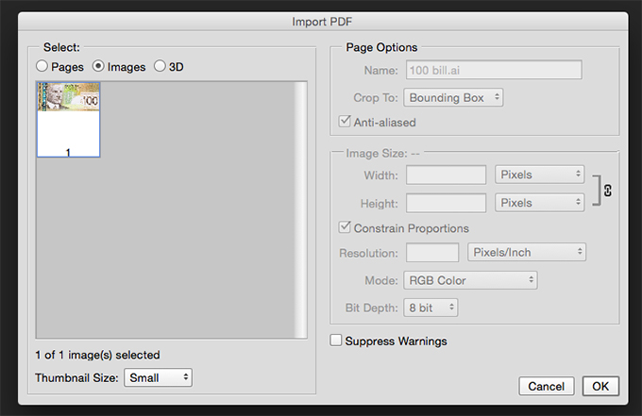Toggle the Constrain Proportions checkbox
Viewport: 642px width, 416px height.
coord(345,227)
